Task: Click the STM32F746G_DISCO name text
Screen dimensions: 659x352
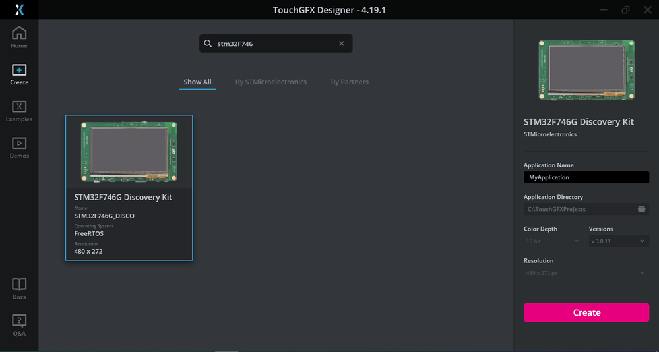Action: [x=104, y=216]
